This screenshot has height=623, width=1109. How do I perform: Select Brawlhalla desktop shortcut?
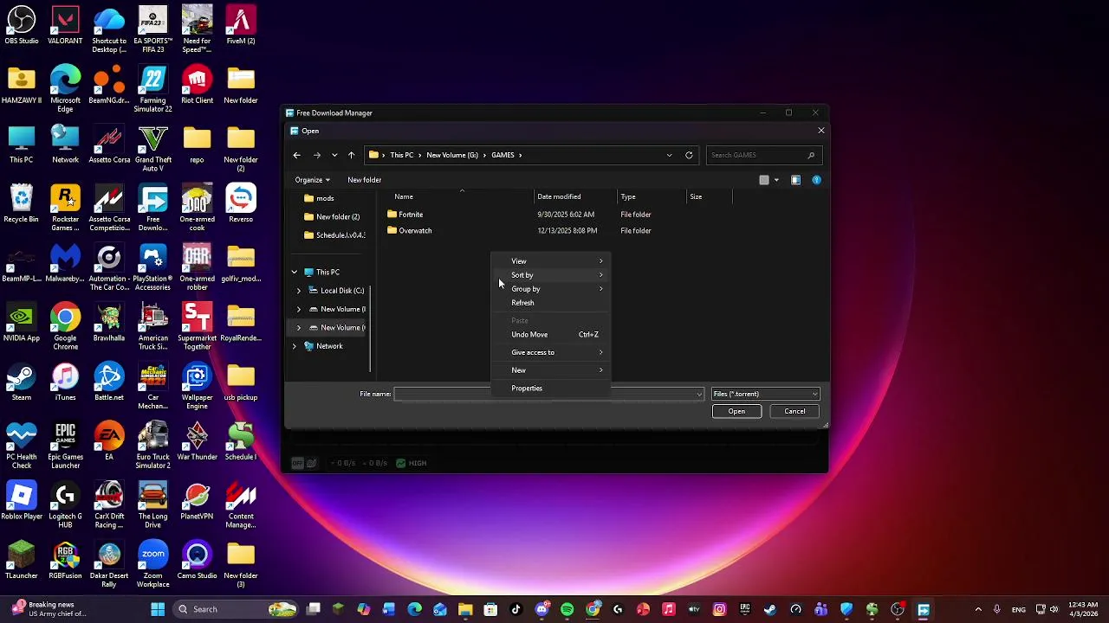[109, 324]
